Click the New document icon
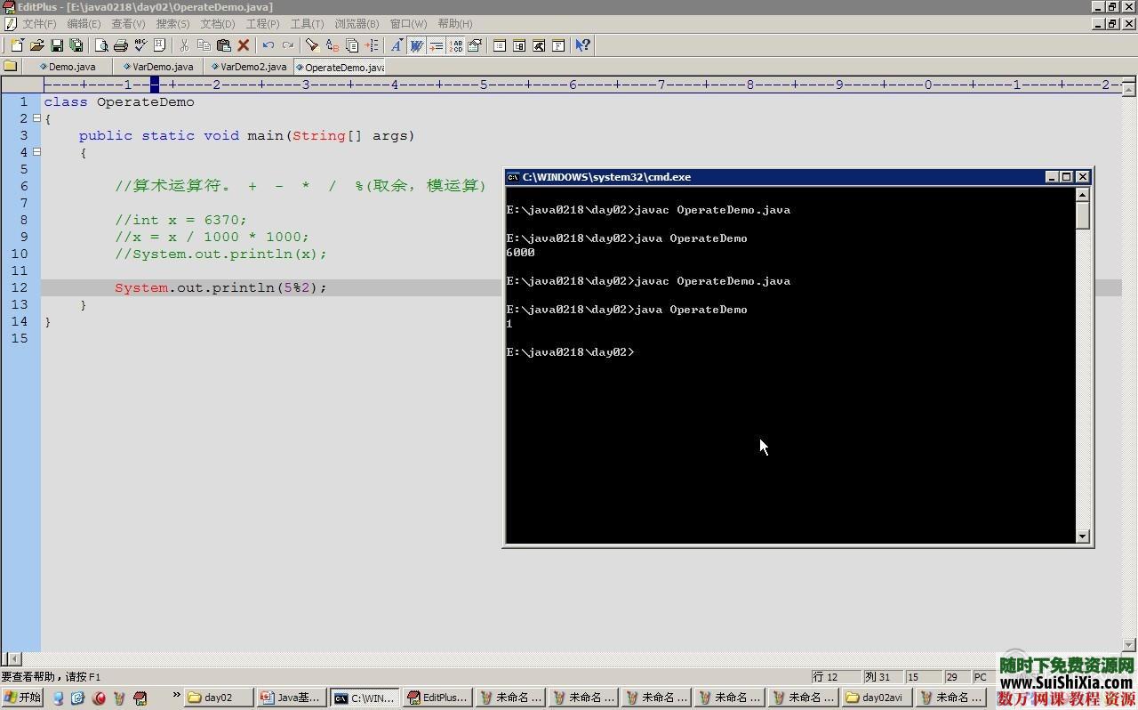 pos(17,45)
